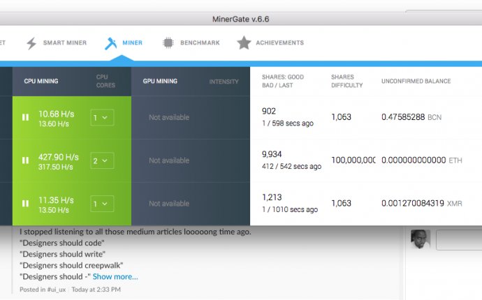Click the Shares Difficulty column header
Image resolution: width=482 pixels, height=300 pixels.
tap(346, 81)
